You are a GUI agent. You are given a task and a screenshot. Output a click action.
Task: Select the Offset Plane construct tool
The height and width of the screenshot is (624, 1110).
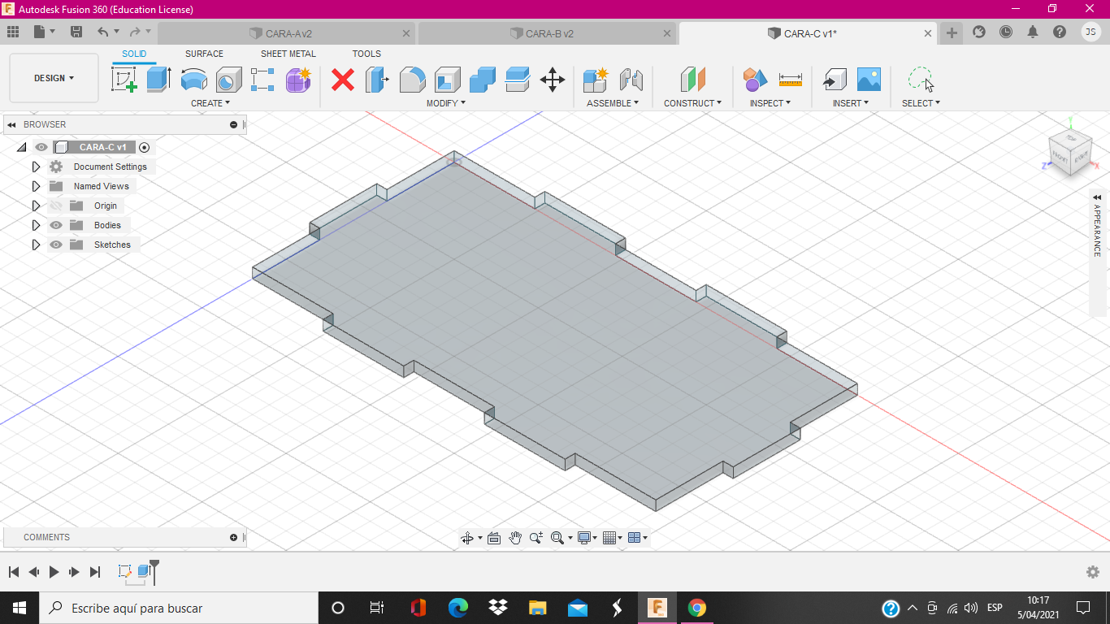(693, 80)
